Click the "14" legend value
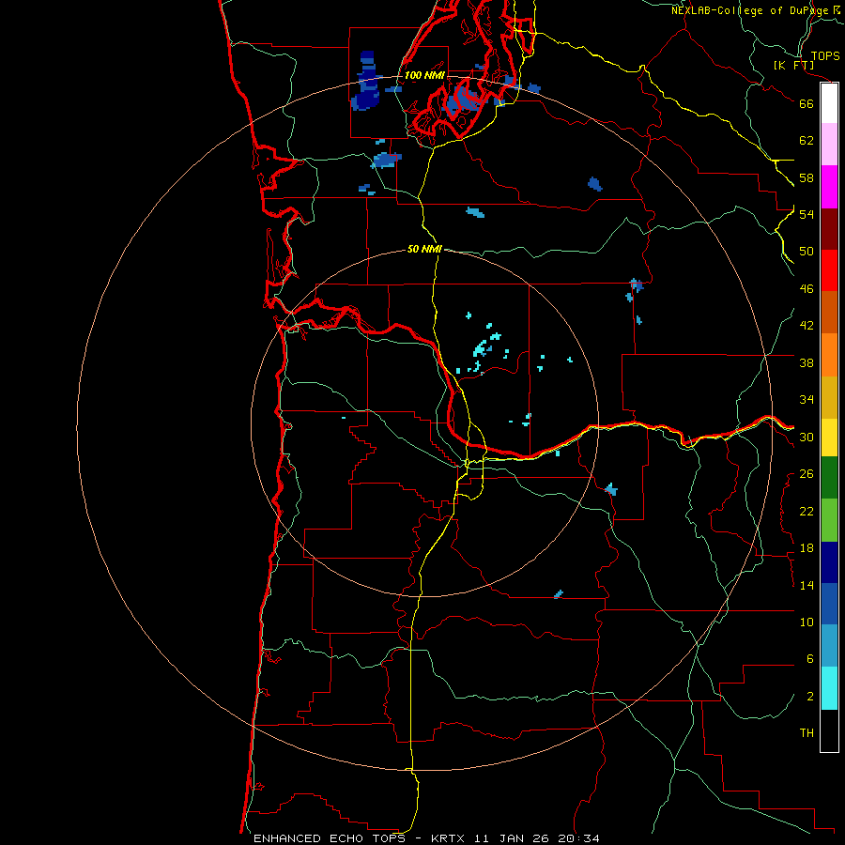845x845 pixels. pos(807,585)
